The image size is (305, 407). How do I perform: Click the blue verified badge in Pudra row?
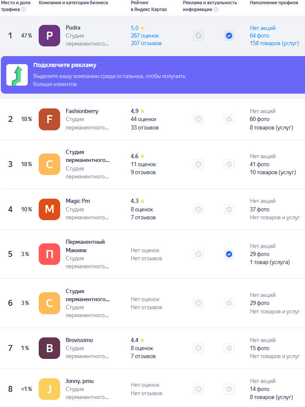229,35
